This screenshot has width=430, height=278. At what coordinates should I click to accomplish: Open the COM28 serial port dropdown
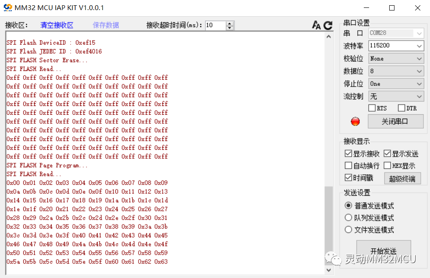[396, 33]
